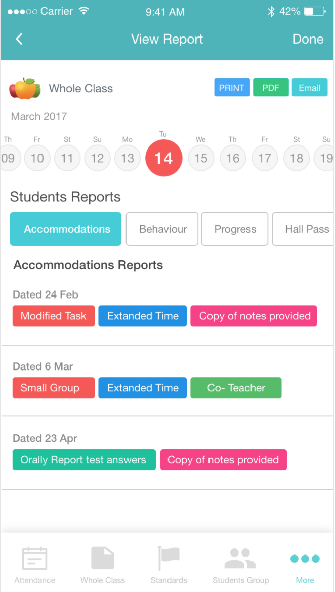Open Whole Class document icon

click(x=103, y=559)
